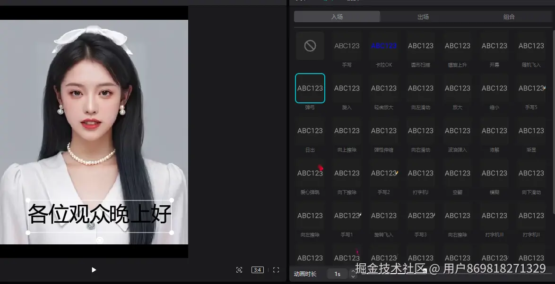Image resolution: width=555 pixels, height=284 pixels.
Task: Apply the 渐显 fade-in animation
Action: (x=531, y=130)
